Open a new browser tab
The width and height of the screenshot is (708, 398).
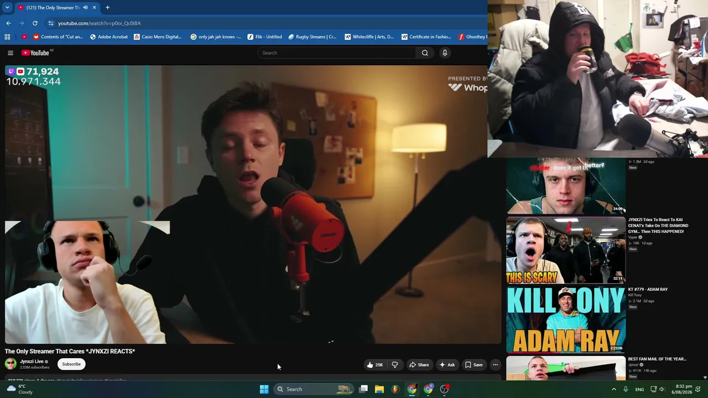click(x=107, y=8)
